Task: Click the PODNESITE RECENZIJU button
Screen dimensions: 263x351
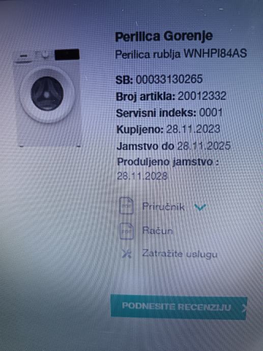Action: (179, 307)
